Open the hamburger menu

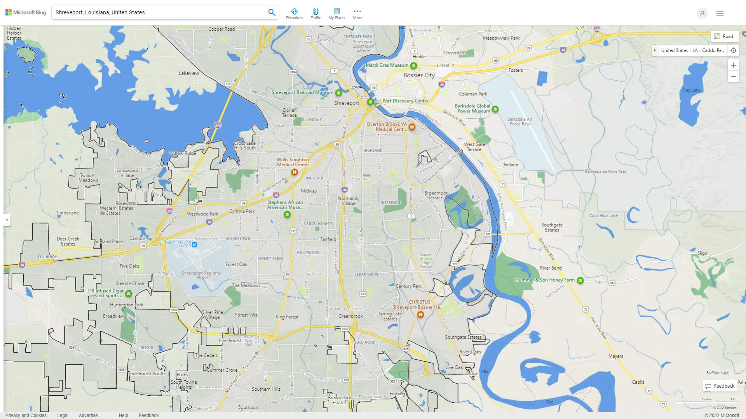720,13
